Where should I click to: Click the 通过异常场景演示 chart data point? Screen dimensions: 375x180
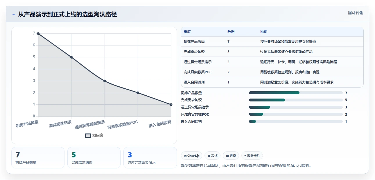point(105,81)
